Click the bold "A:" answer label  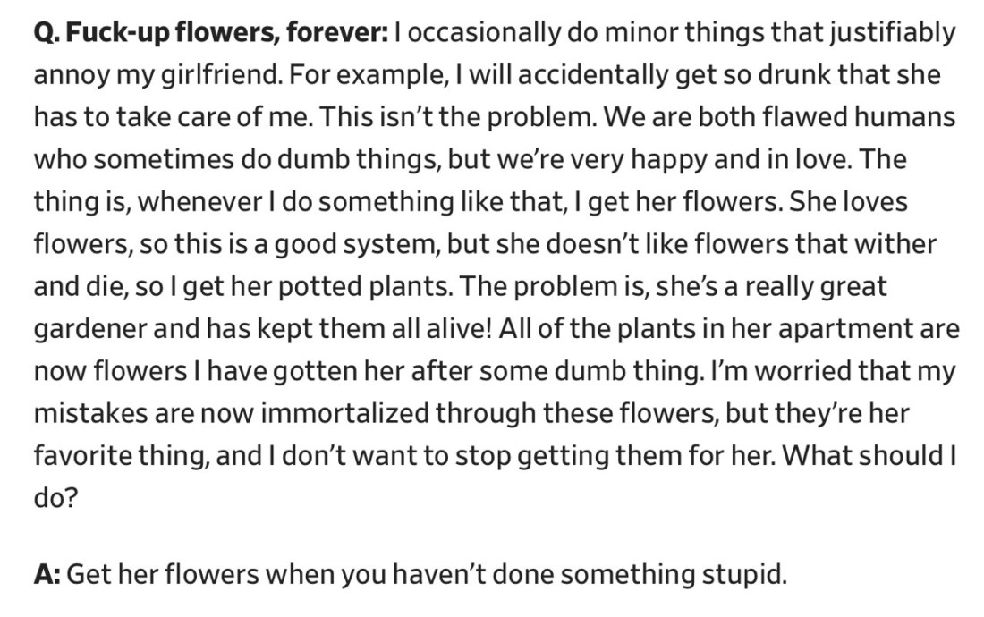47,573
